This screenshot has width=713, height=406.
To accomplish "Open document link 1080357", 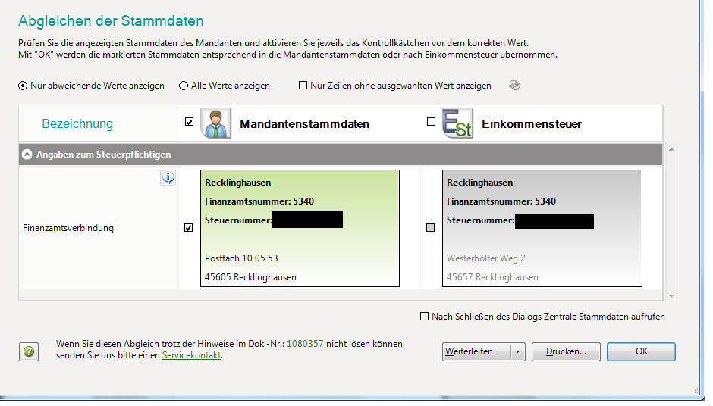I will pos(305,344).
